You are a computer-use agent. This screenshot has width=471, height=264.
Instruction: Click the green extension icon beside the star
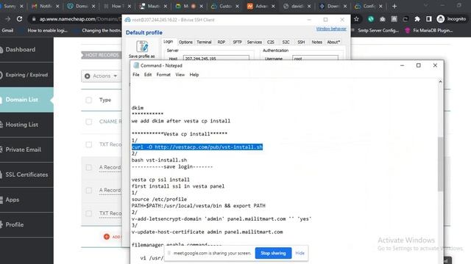coord(371,19)
